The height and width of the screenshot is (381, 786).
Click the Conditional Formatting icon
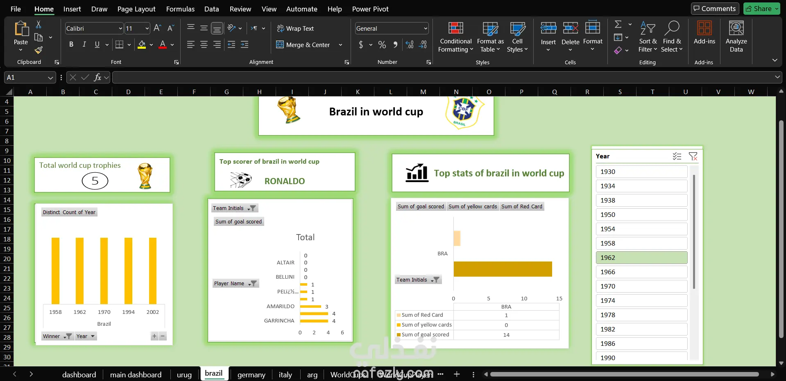point(455,29)
